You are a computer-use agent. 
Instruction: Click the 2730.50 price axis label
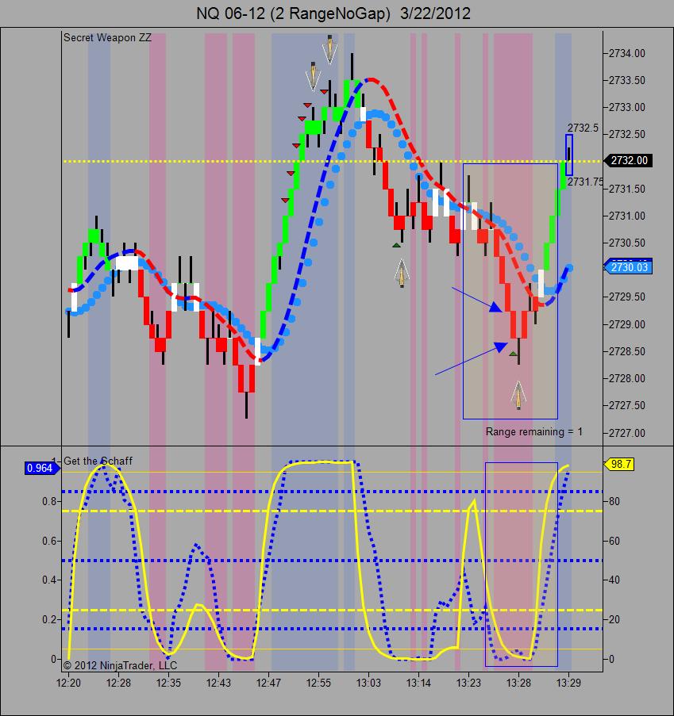tap(627, 243)
